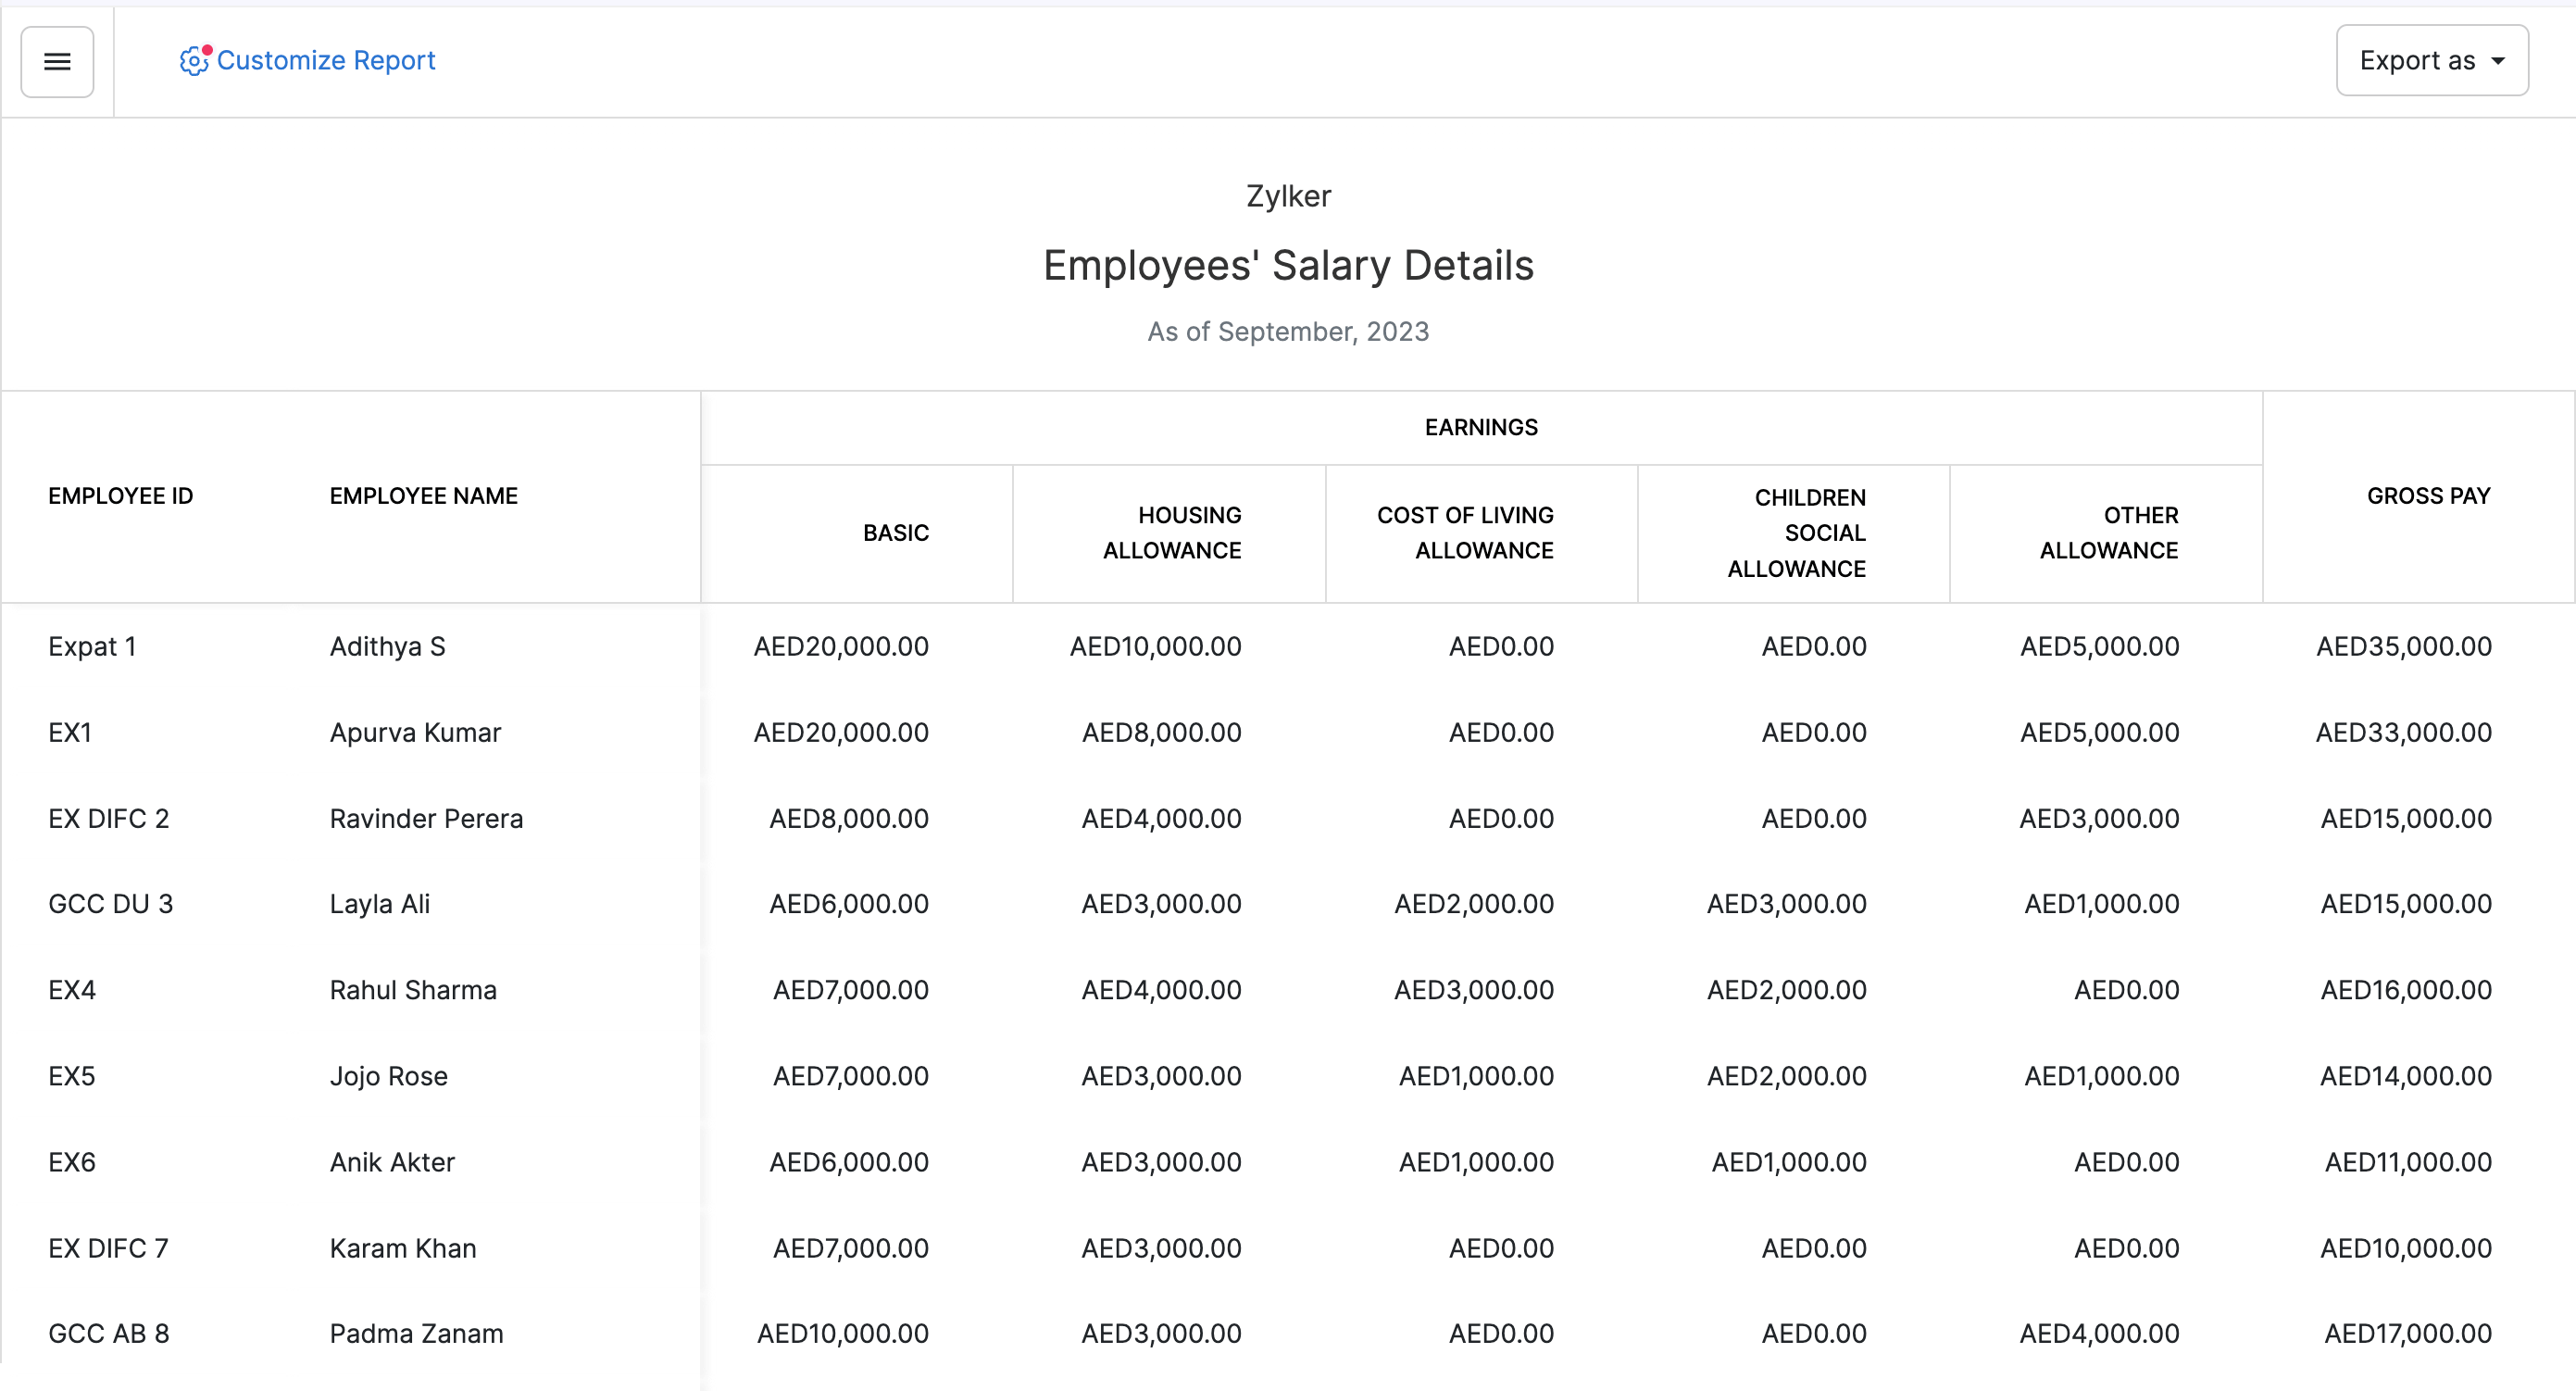Screen dimensions: 2576x1391
Task: Click the Housing Allowance column header
Action: pyautogui.click(x=1171, y=533)
